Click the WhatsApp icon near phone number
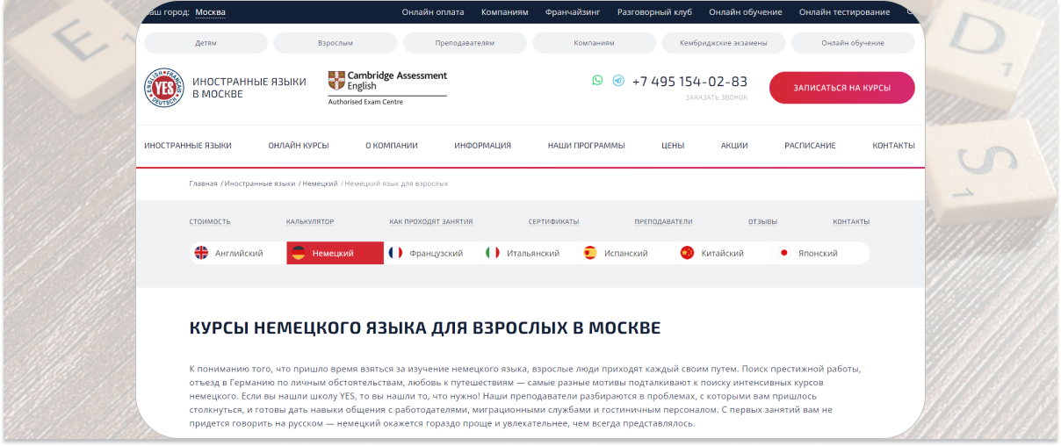This screenshot has height=446, width=1061. [x=597, y=80]
